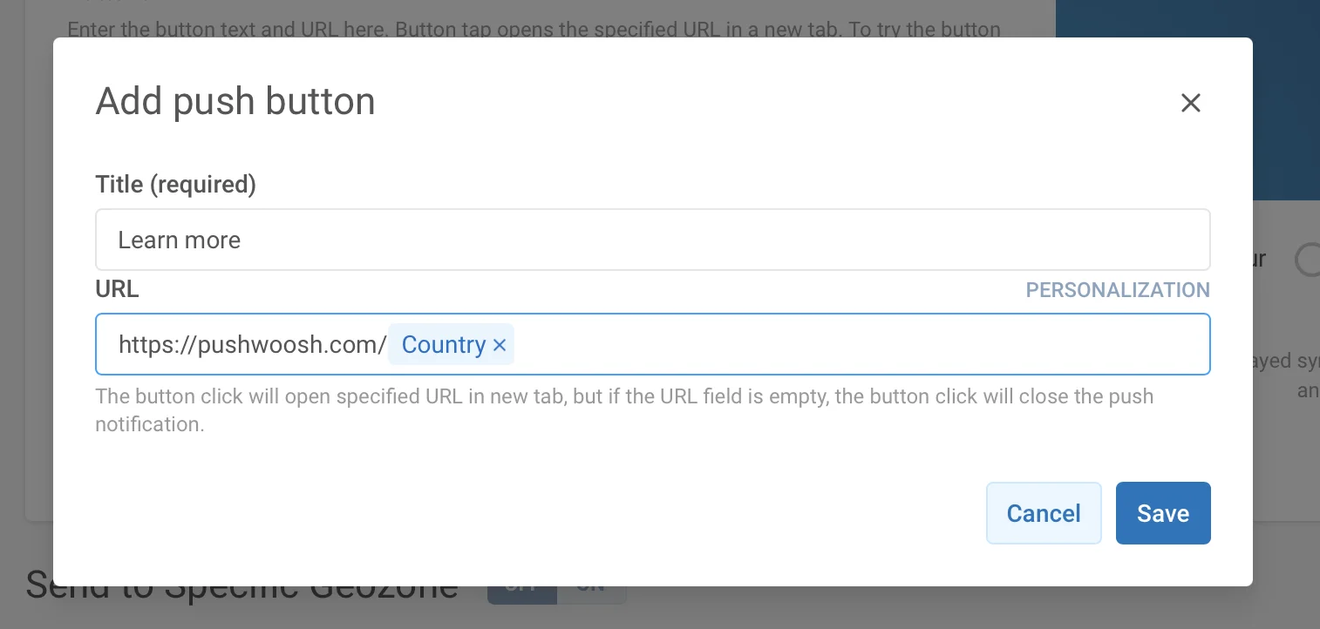Image resolution: width=1320 pixels, height=629 pixels.
Task: Open the PERSONALIZATION options
Action: (x=1117, y=290)
